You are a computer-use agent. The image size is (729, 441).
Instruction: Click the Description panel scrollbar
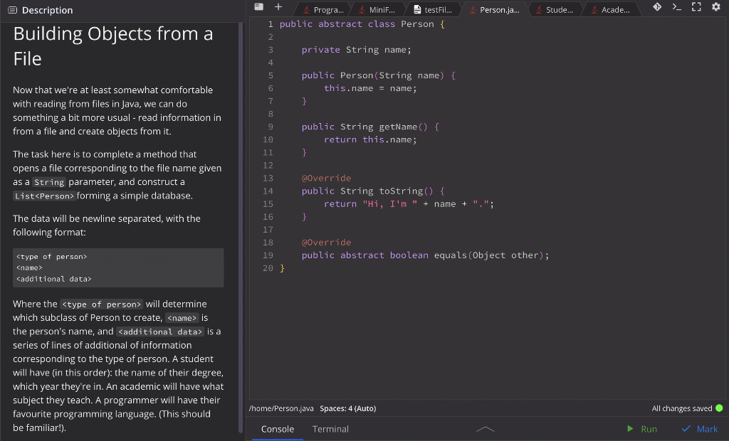[241, 228]
